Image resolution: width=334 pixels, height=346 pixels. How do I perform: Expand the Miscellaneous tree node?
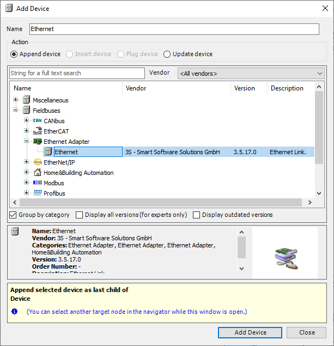16,100
